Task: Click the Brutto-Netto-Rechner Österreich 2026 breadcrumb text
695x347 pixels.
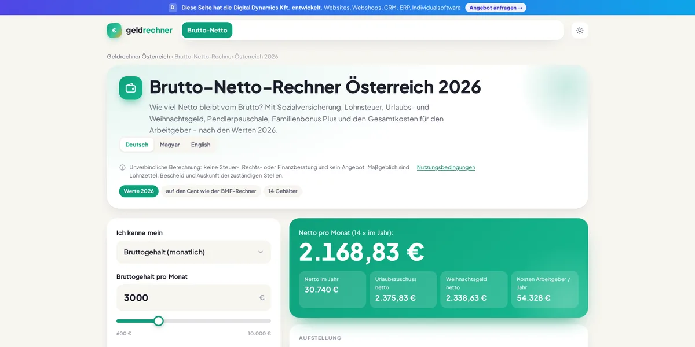Action: pyautogui.click(x=226, y=57)
